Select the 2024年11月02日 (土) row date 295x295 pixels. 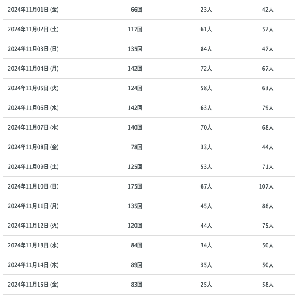33,29
